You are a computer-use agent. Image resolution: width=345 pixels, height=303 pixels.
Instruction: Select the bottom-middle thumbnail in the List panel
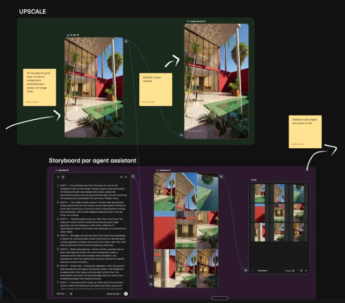(279, 232)
